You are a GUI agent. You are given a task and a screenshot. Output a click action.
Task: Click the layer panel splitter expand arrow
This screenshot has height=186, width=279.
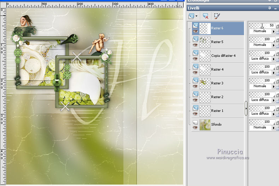coord(246,108)
